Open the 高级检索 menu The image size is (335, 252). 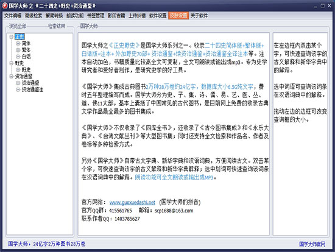tap(33, 16)
